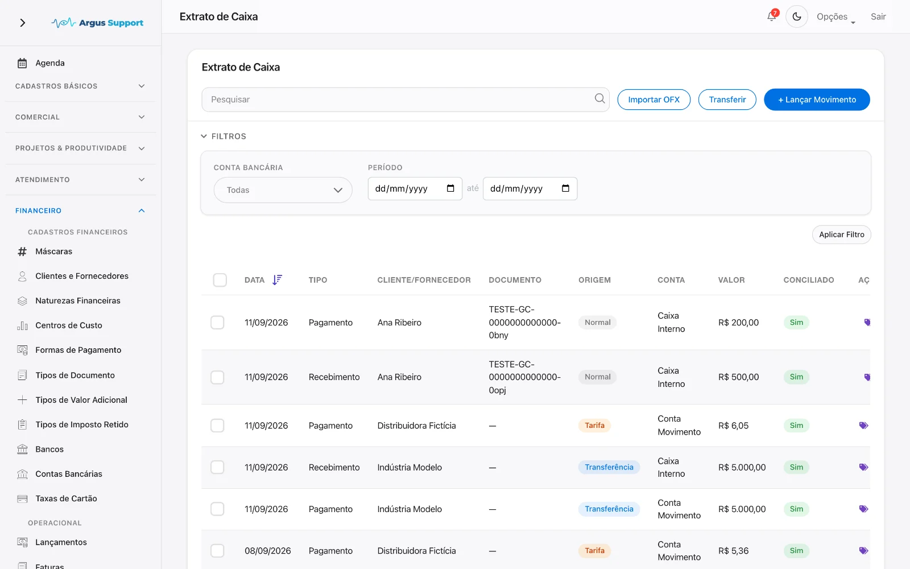Select checkbox for Recebimento Indústria Modelo row
This screenshot has width=910, height=569.
coord(217,467)
